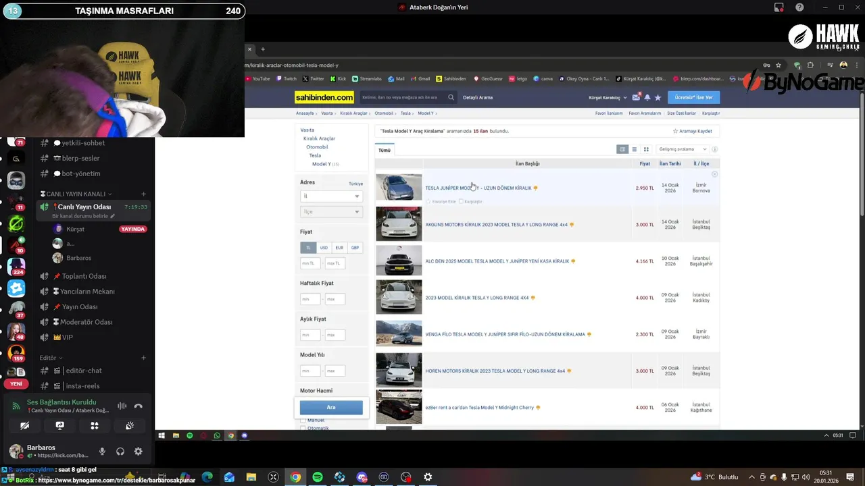Open the Chrome extensions puzzle icon

(x=810, y=65)
